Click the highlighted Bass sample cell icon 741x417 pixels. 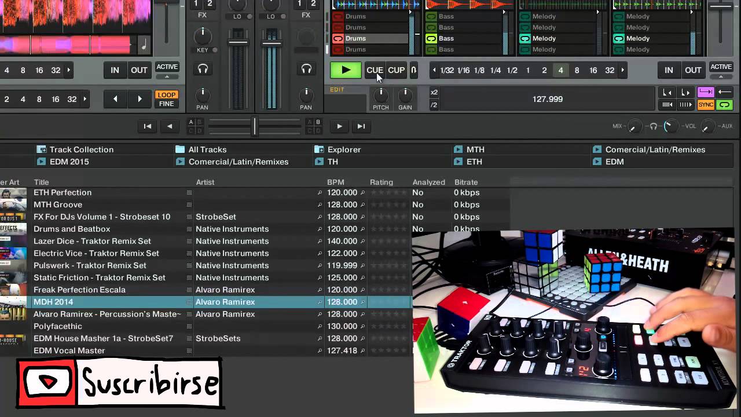click(431, 39)
